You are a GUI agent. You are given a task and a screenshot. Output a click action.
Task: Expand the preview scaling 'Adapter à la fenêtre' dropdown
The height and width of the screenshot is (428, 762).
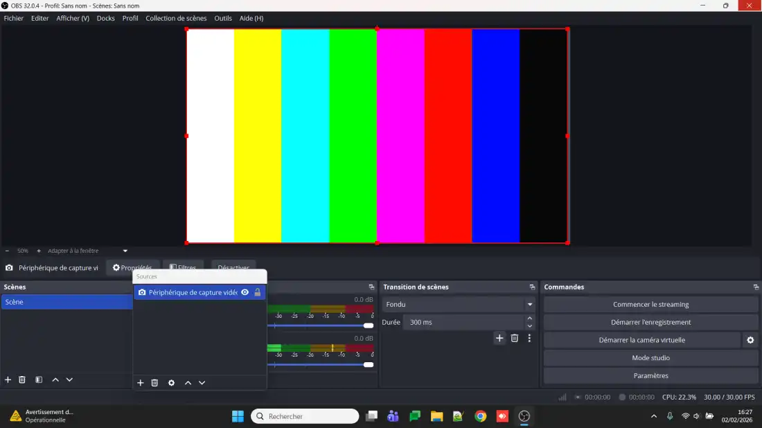point(125,251)
